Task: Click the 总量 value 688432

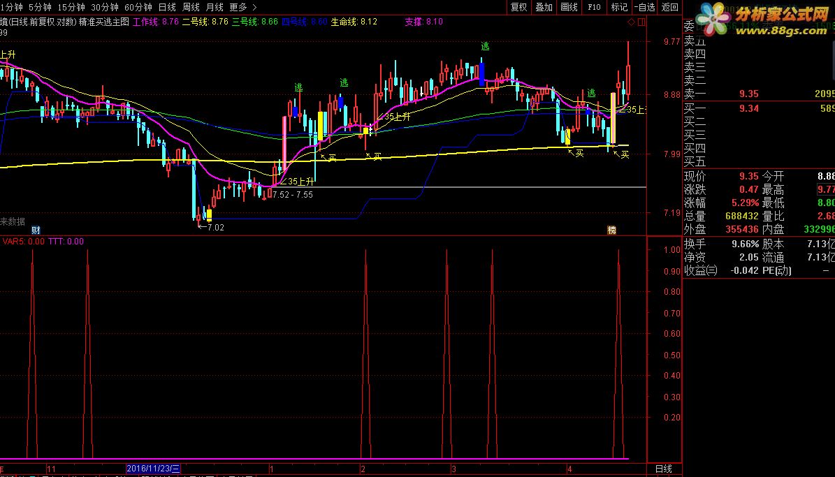Action: [x=742, y=216]
